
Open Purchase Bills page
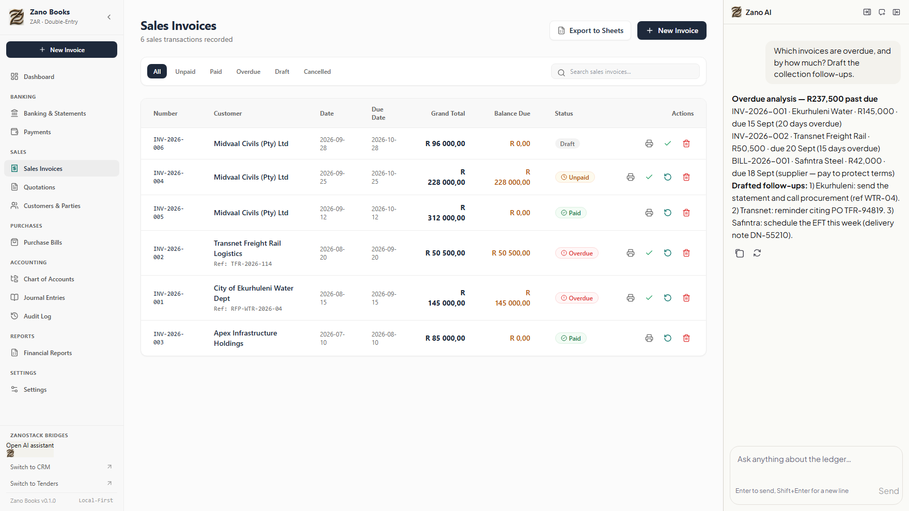coord(61,243)
